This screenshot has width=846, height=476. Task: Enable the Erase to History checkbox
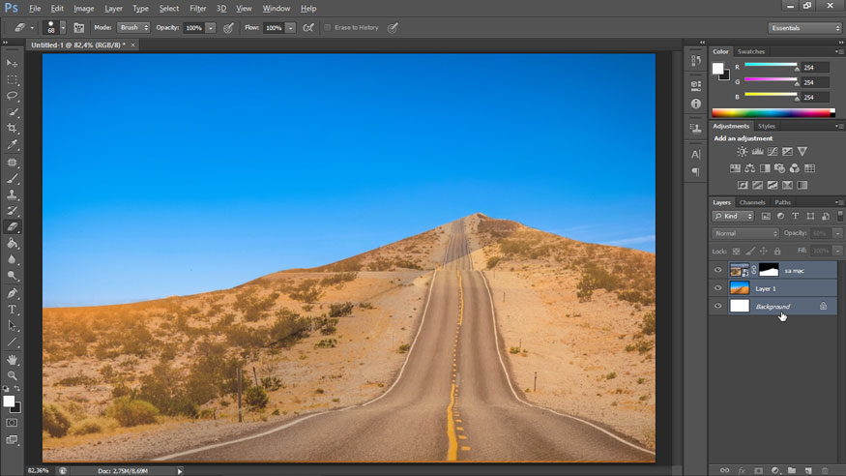click(x=328, y=28)
